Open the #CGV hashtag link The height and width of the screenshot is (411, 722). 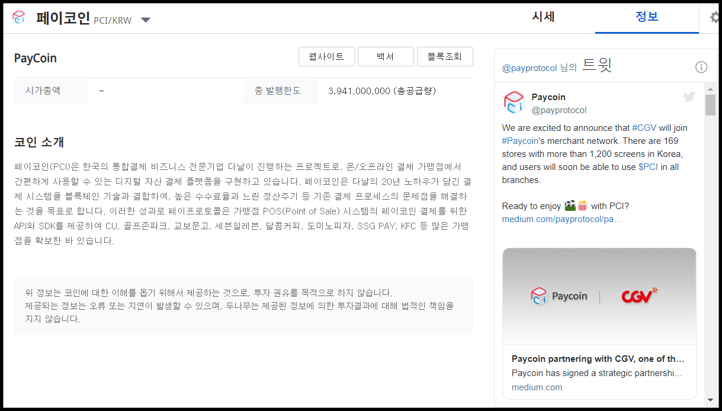(644, 128)
